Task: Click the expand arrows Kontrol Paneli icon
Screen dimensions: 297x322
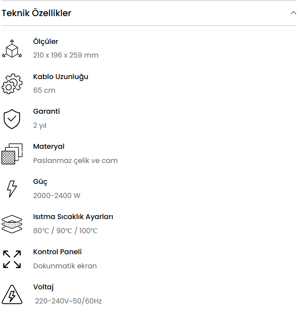Action: click(x=12, y=259)
